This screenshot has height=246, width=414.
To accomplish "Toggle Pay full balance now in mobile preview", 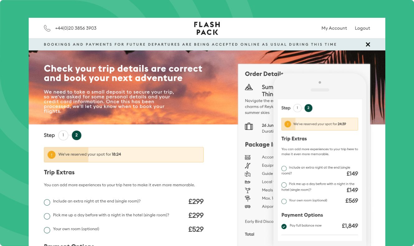I will pyautogui.click(x=284, y=226).
